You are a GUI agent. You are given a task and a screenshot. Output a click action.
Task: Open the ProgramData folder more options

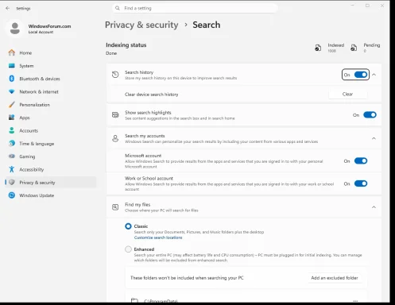click(355, 301)
